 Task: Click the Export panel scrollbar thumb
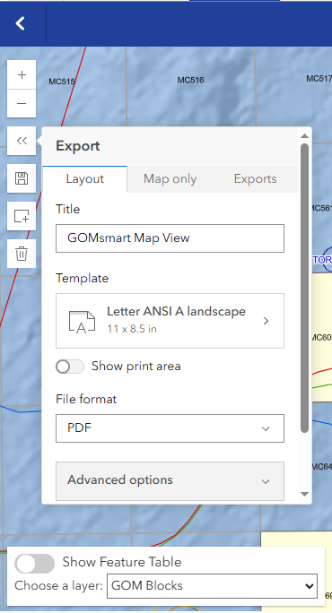click(x=304, y=289)
